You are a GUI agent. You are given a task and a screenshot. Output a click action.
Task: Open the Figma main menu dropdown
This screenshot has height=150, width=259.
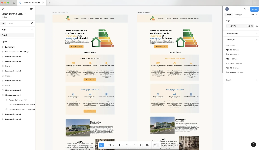[3, 9]
